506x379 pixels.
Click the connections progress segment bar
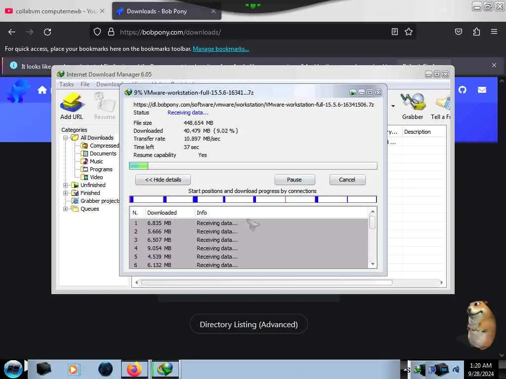click(253, 199)
